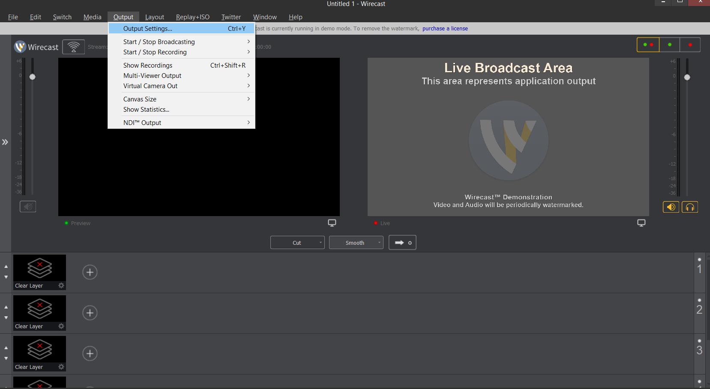Toggle headphones monitor button
This screenshot has width=710, height=389.
click(690, 207)
